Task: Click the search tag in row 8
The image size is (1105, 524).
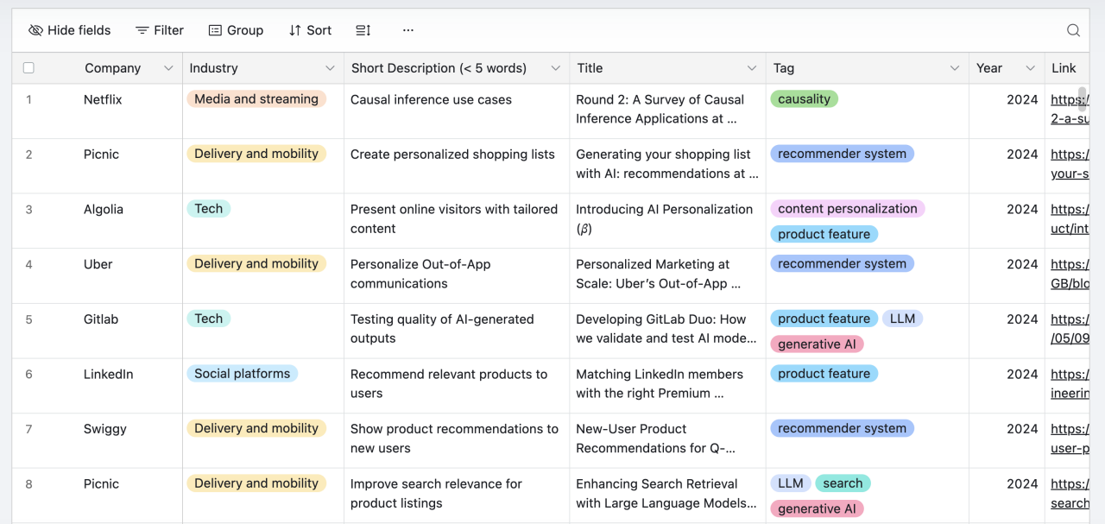Action: click(843, 483)
